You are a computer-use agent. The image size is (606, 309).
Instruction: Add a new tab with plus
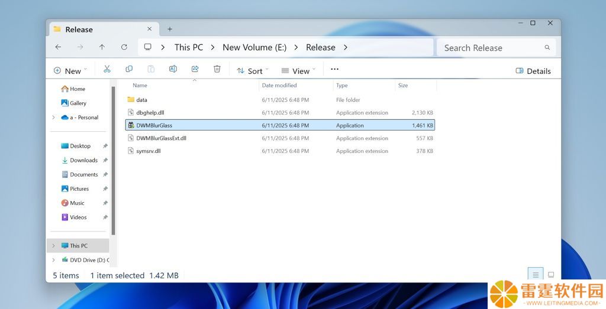(x=170, y=29)
